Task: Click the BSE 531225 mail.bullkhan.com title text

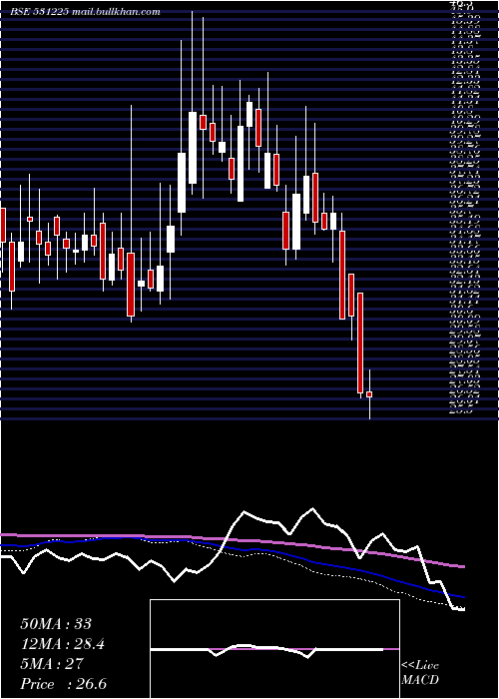Action: pyautogui.click(x=85, y=12)
